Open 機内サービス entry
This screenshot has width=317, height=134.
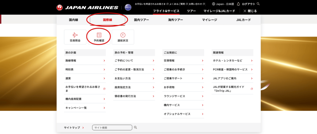(x=183, y=105)
